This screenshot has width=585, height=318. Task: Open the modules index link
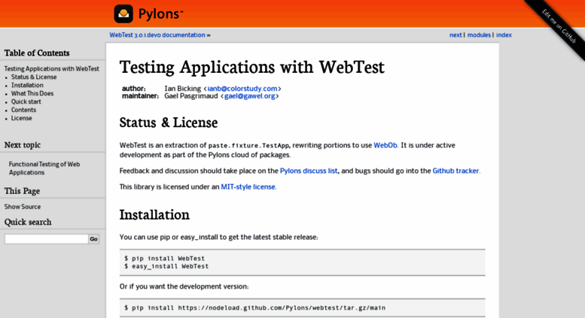[479, 35]
